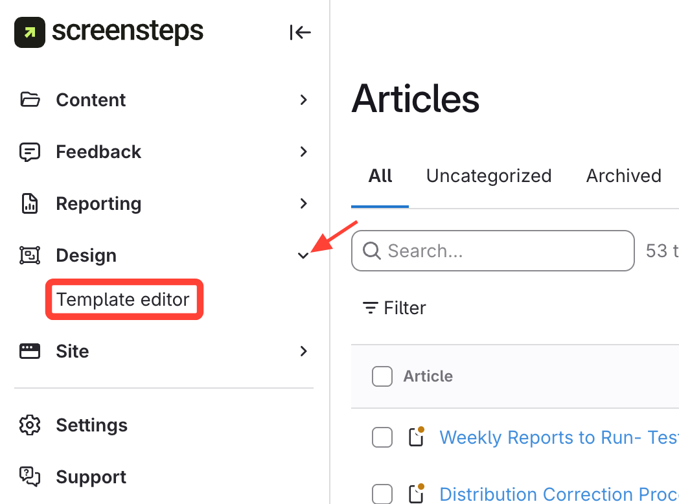679x504 pixels.
Task: Click the Support help chat icon
Action: [x=30, y=477]
